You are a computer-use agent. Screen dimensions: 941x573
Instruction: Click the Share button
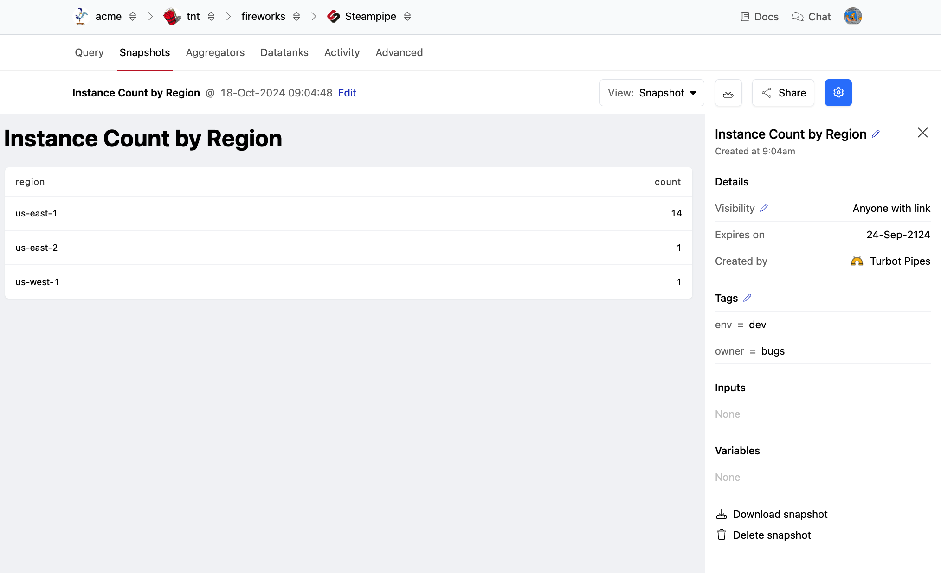783,93
